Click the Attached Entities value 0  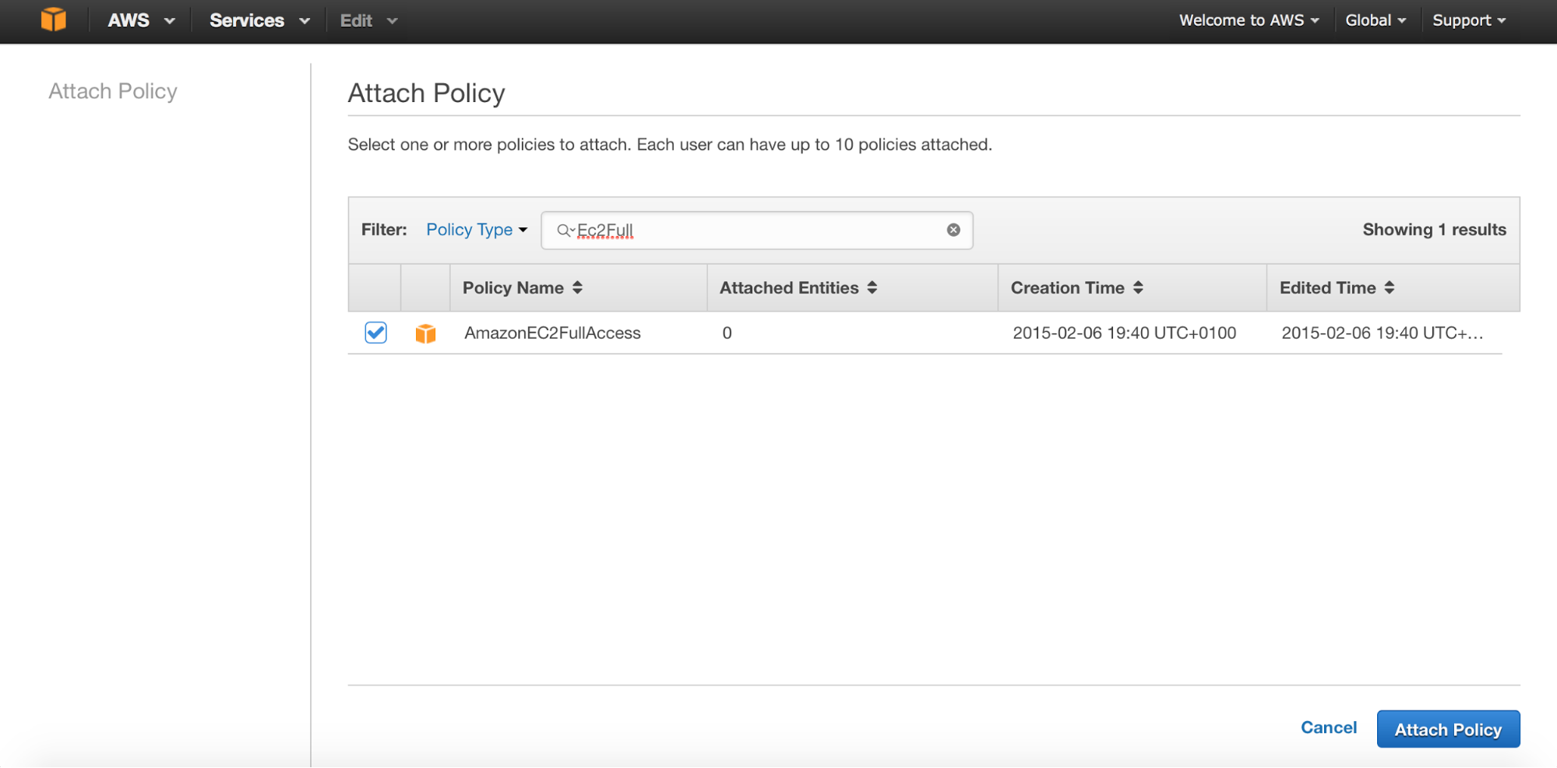727,333
